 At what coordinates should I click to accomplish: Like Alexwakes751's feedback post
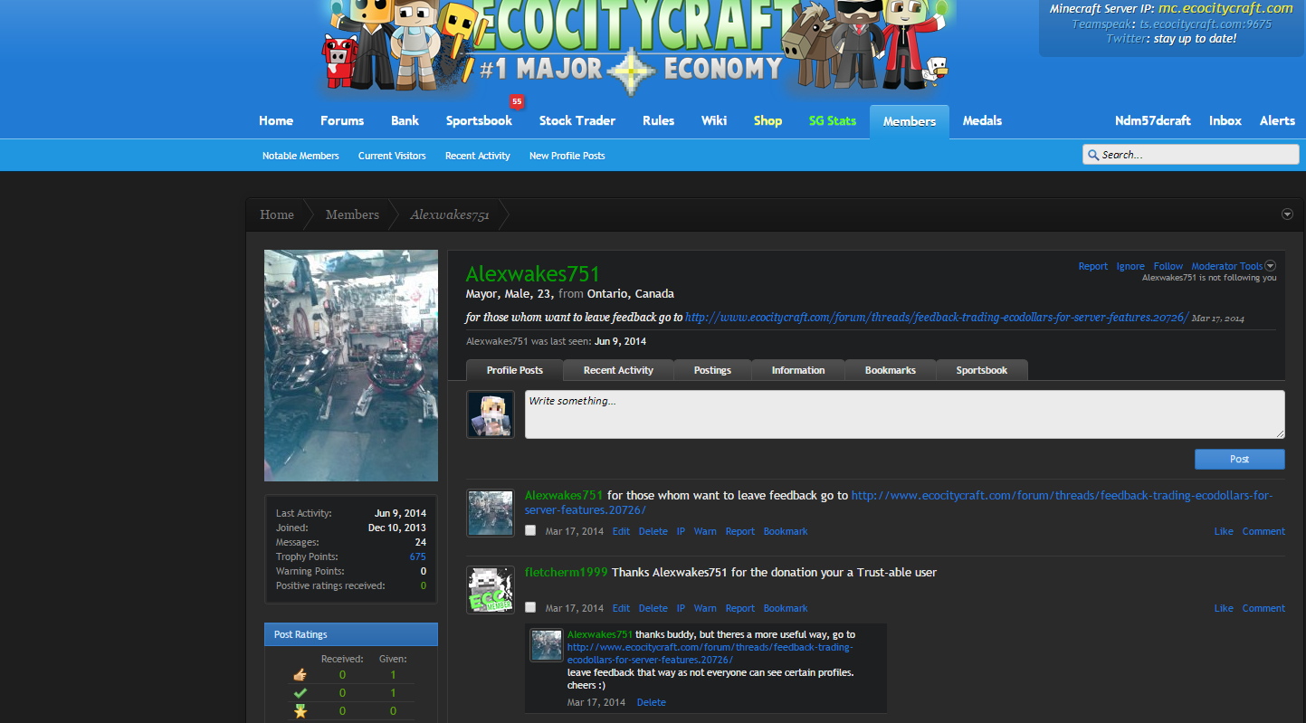[x=1224, y=531]
